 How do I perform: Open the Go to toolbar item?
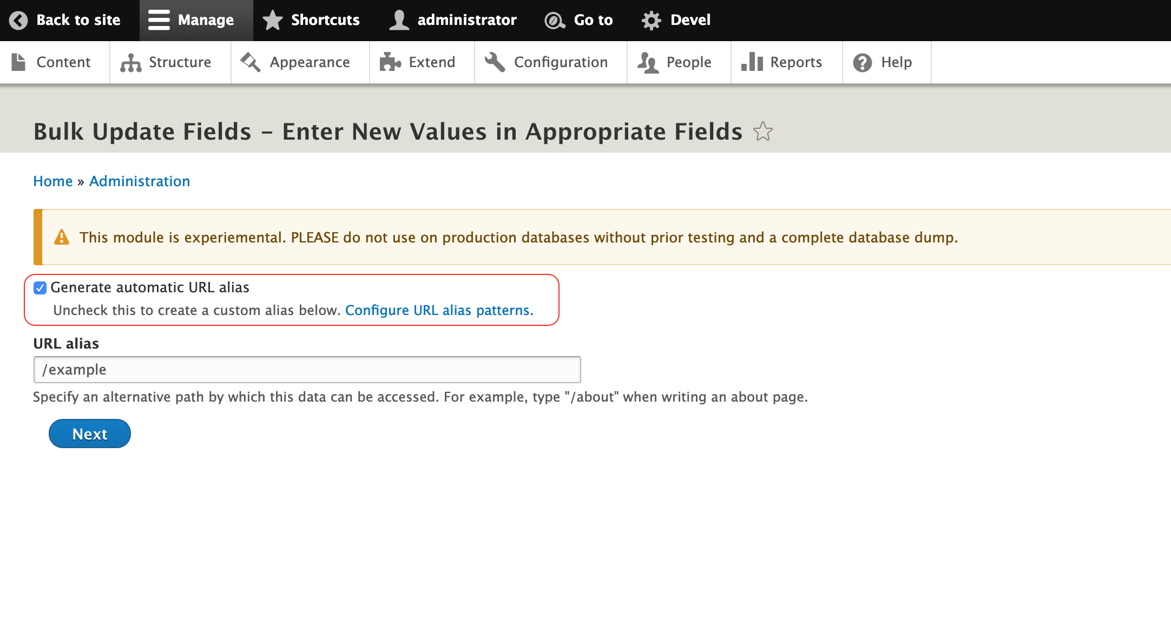click(x=578, y=20)
